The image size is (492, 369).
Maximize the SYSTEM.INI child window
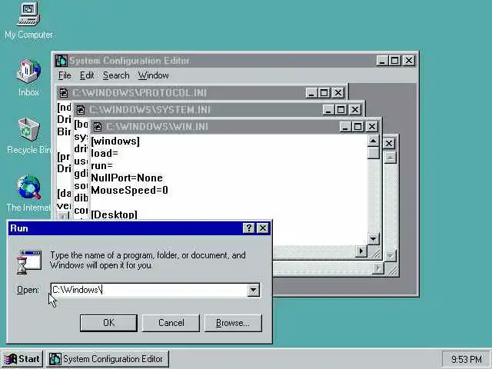pyautogui.click(x=341, y=110)
